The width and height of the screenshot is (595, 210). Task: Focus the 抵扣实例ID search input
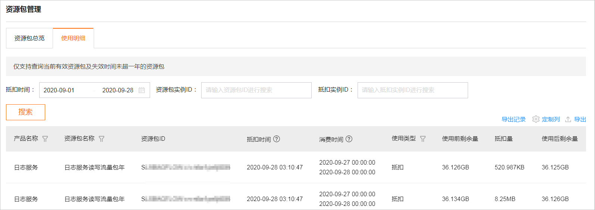tap(413, 90)
